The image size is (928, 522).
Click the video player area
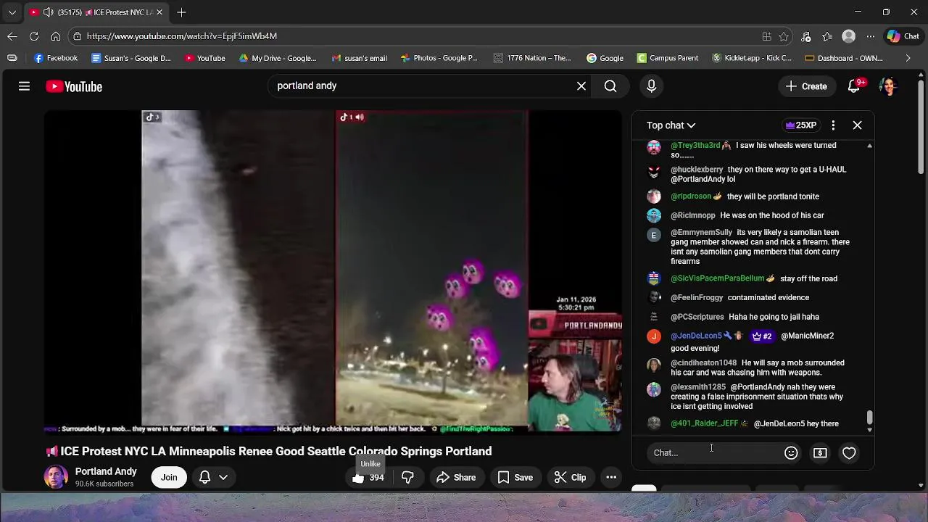click(x=333, y=272)
